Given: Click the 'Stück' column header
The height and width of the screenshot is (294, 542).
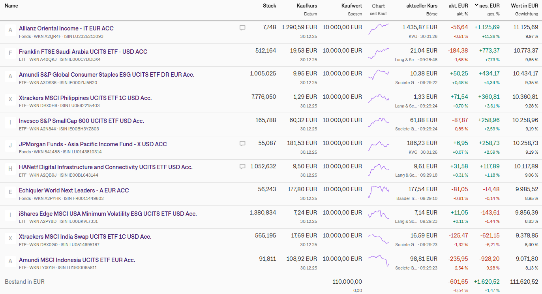Looking at the screenshot, I should pyautogui.click(x=270, y=6).
